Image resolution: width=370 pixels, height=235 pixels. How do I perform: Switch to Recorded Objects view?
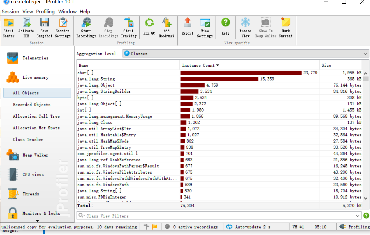pyautogui.click(x=32, y=105)
